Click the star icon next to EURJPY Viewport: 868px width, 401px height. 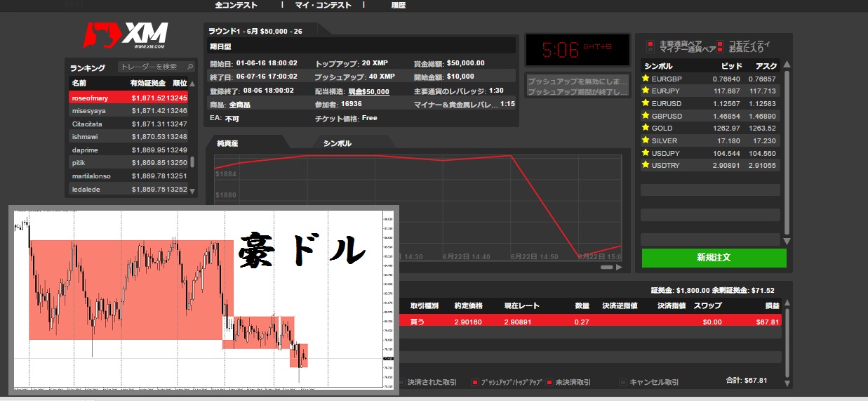(x=646, y=91)
